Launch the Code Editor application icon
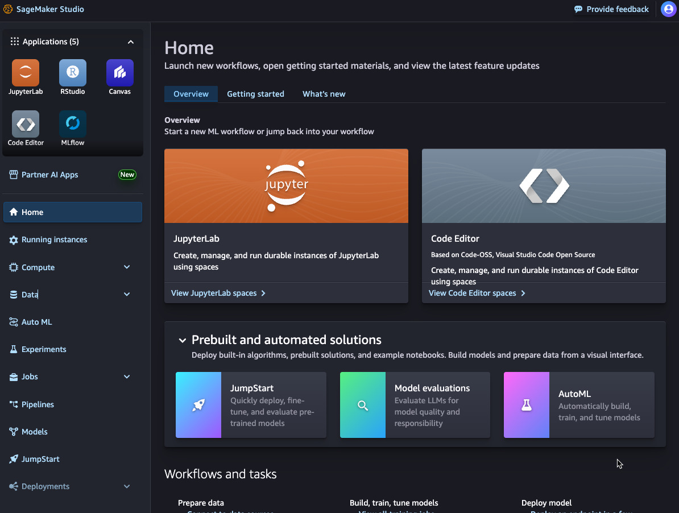Image resolution: width=679 pixels, height=513 pixels. click(26, 124)
